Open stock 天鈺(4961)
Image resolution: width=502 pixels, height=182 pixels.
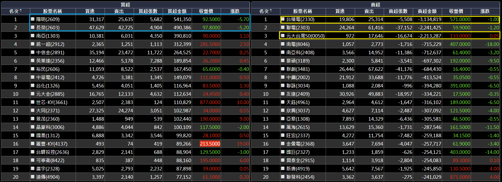point(298,102)
